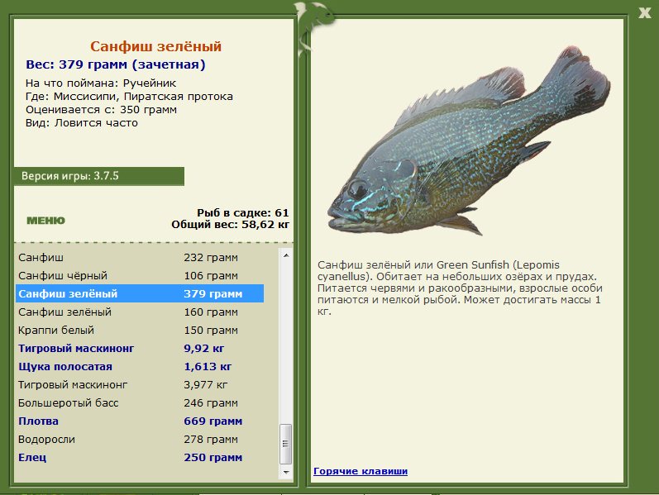This screenshot has height=495, width=659.
Task: Click the scroll up arrow in fish list
Action: [x=286, y=255]
